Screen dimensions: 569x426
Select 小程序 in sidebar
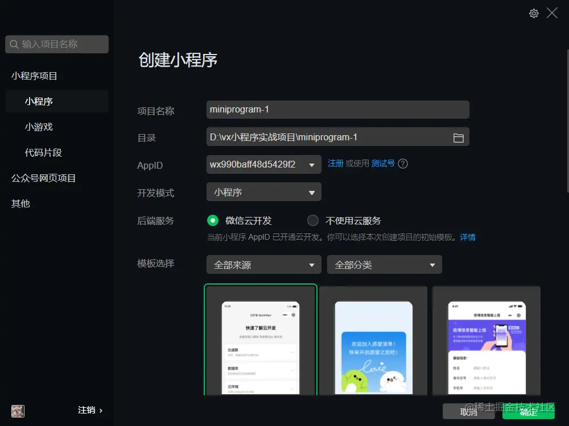pyautogui.click(x=57, y=102)
